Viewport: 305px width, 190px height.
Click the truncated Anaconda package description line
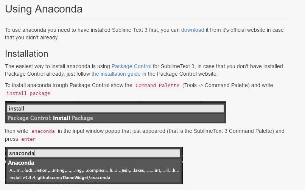[x=94, y=170]
